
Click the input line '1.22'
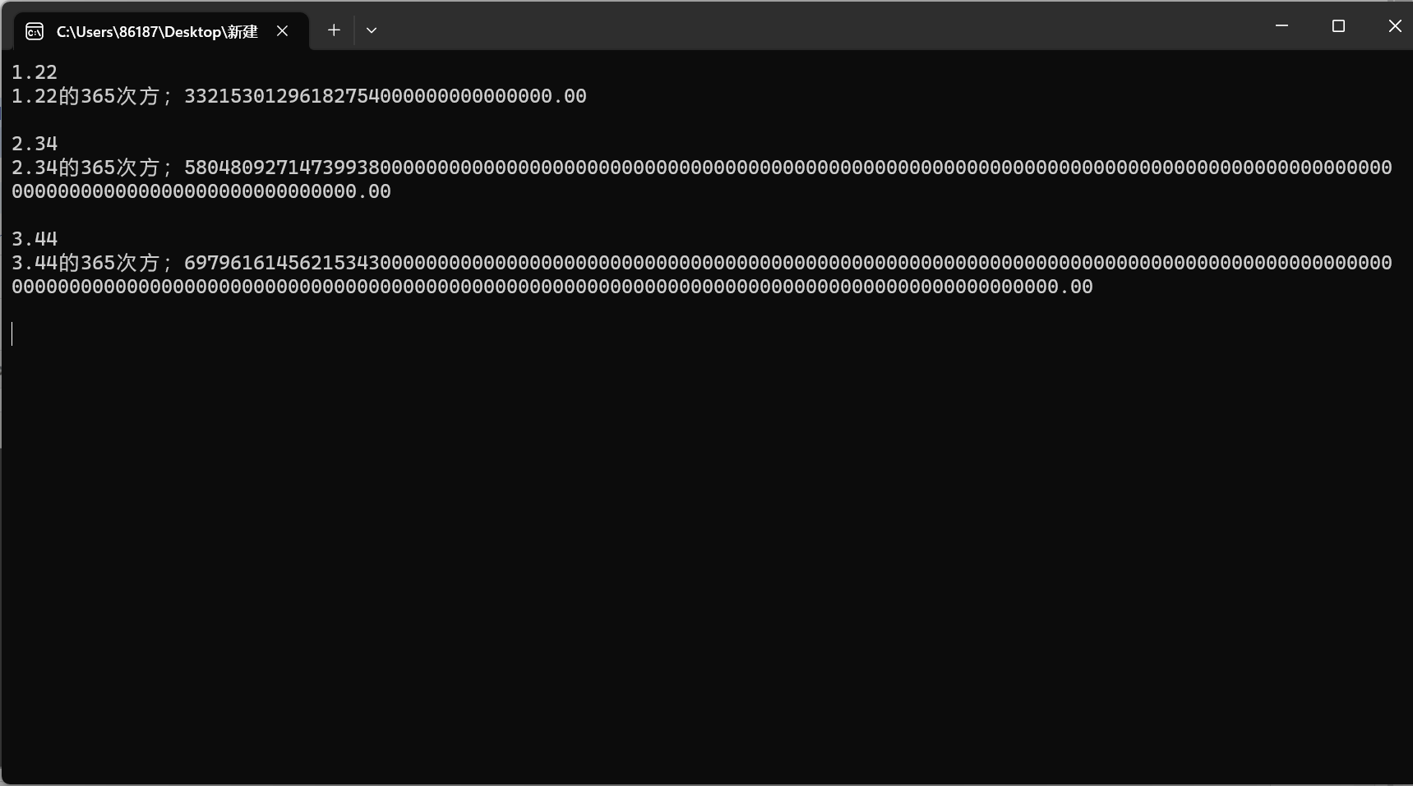click(x=35, y=72)
